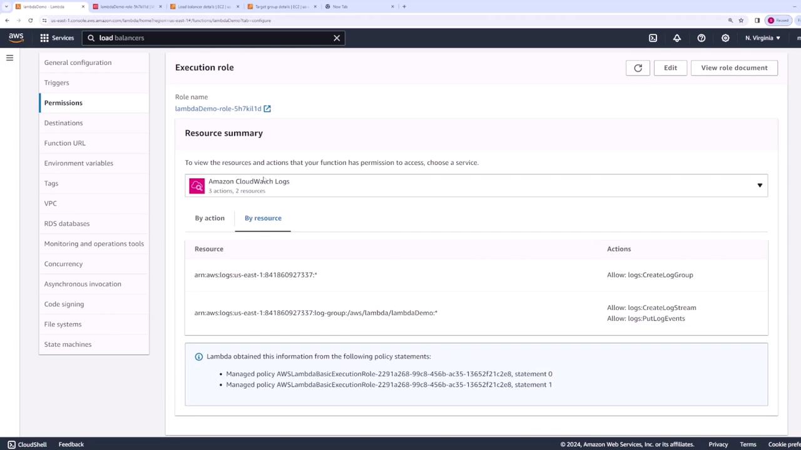The width and height of the screenshot is (801, 450).
Task: Click the external link icon beside role name
Action: click(267, 109)
